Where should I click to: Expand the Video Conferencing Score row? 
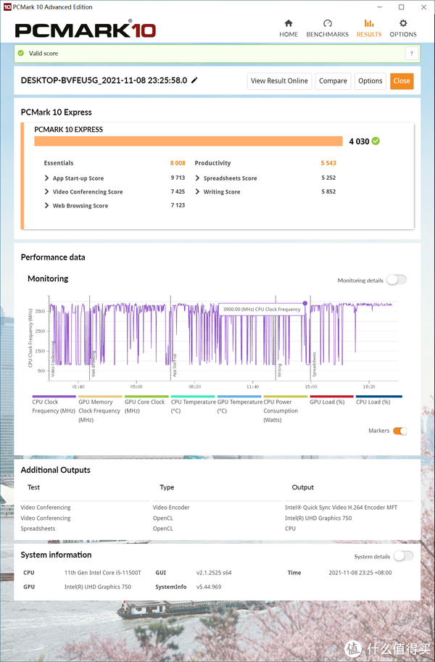47,192
